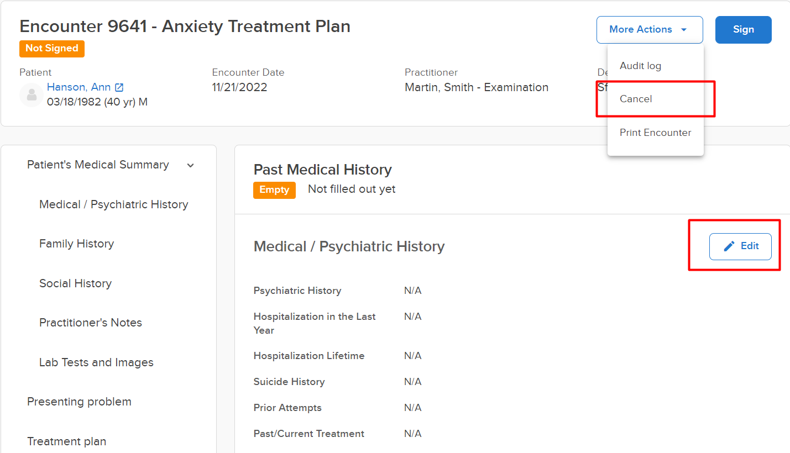Image resolution: width=790 pixels, height=453 pixels.
Task: Open Treatment plan in sidebar
Action: pos(66,441)
